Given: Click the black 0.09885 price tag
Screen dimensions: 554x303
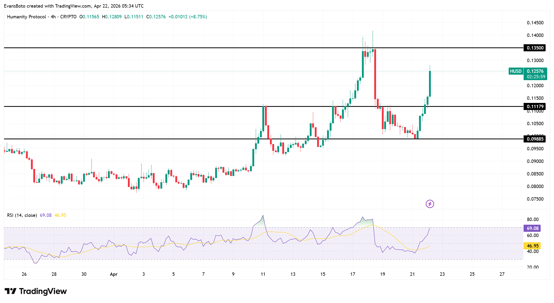Looking at the screenshot, I should pos(535,139).
